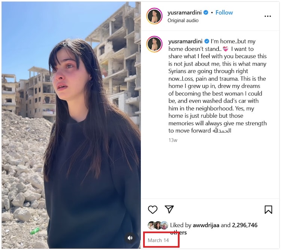
Task: Click the verified badge in caption
Action: (206, 41)
